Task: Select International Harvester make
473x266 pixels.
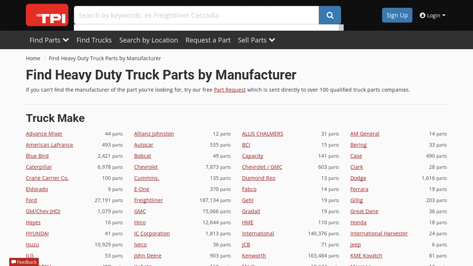Action: point(379,233)
